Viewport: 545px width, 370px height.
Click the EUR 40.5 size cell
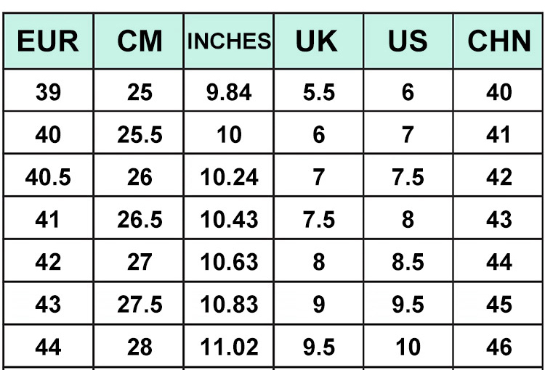[48, 177]
